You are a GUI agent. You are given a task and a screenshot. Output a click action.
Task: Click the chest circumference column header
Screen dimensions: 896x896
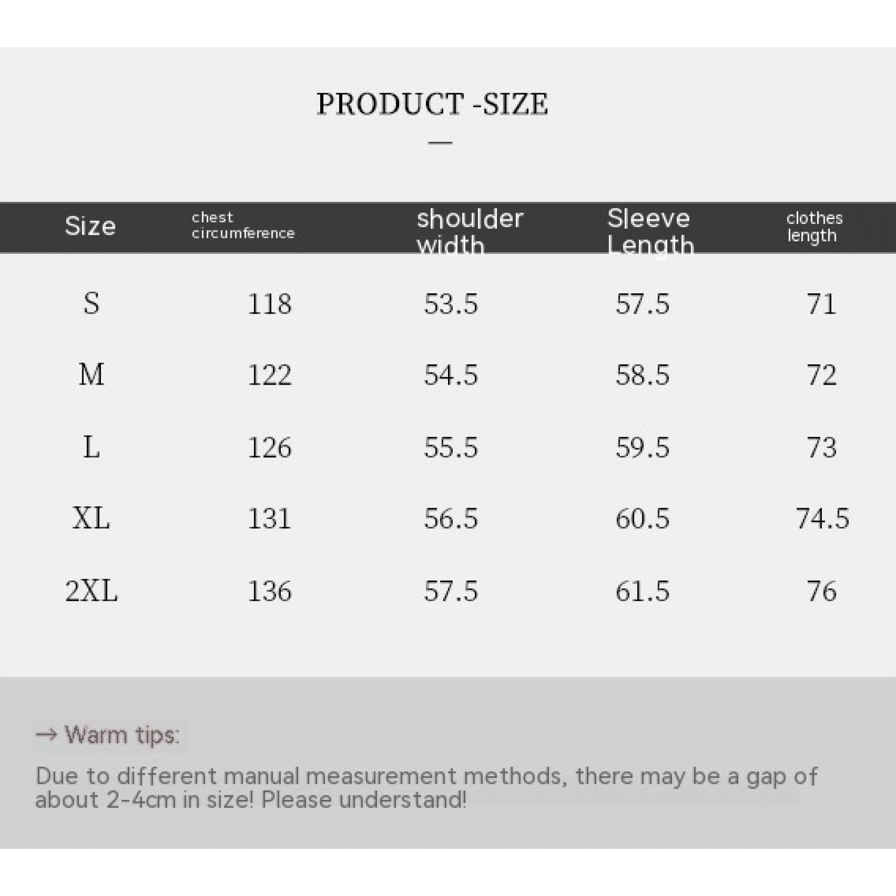coord(243,226)
